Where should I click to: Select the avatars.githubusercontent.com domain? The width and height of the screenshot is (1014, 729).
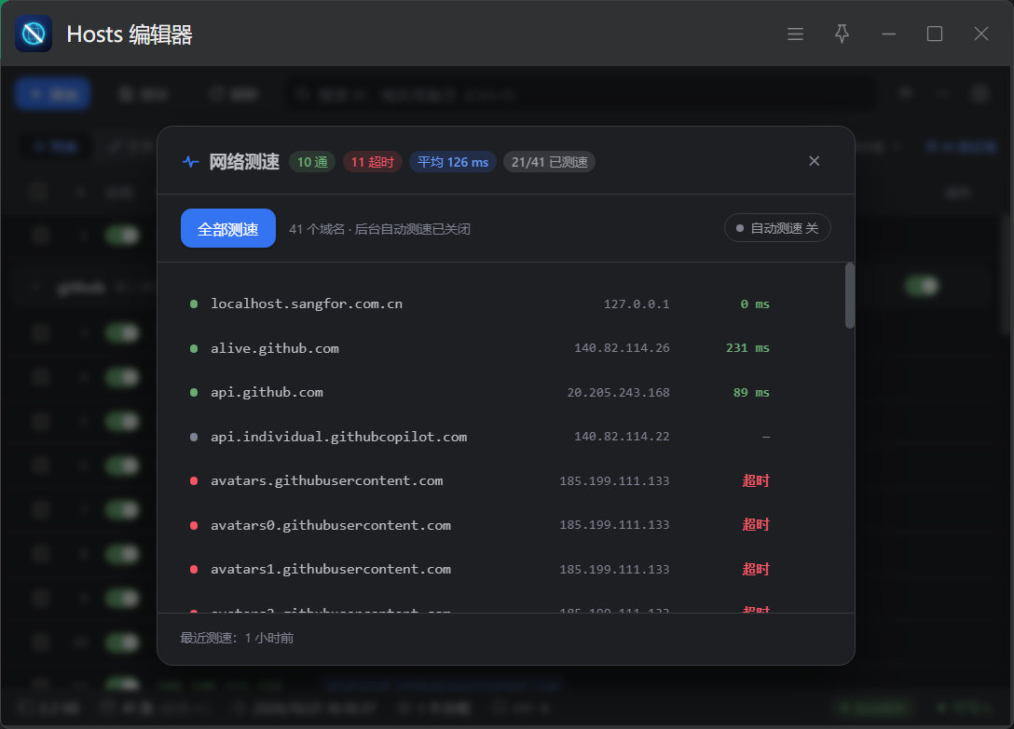click(x=326, y=480)
